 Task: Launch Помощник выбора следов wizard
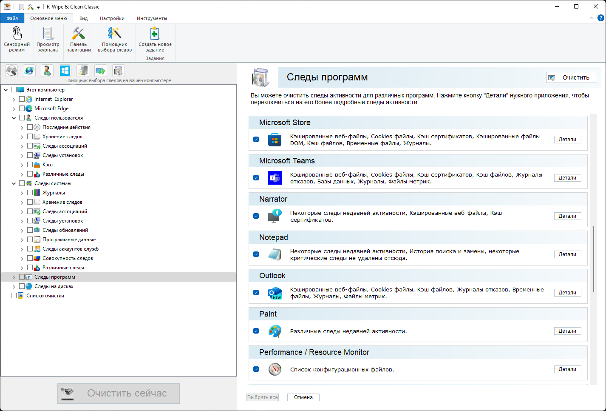(x=115, y=39)
